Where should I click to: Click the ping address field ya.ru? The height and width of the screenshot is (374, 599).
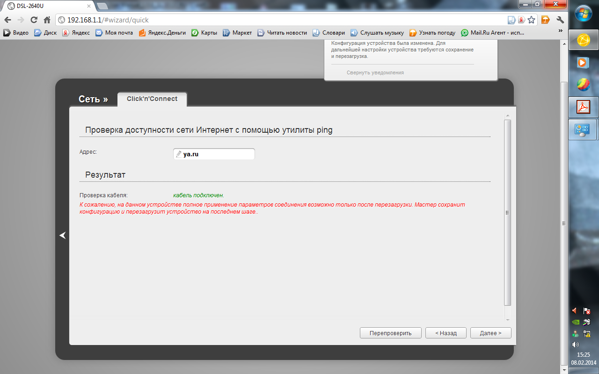214,154
